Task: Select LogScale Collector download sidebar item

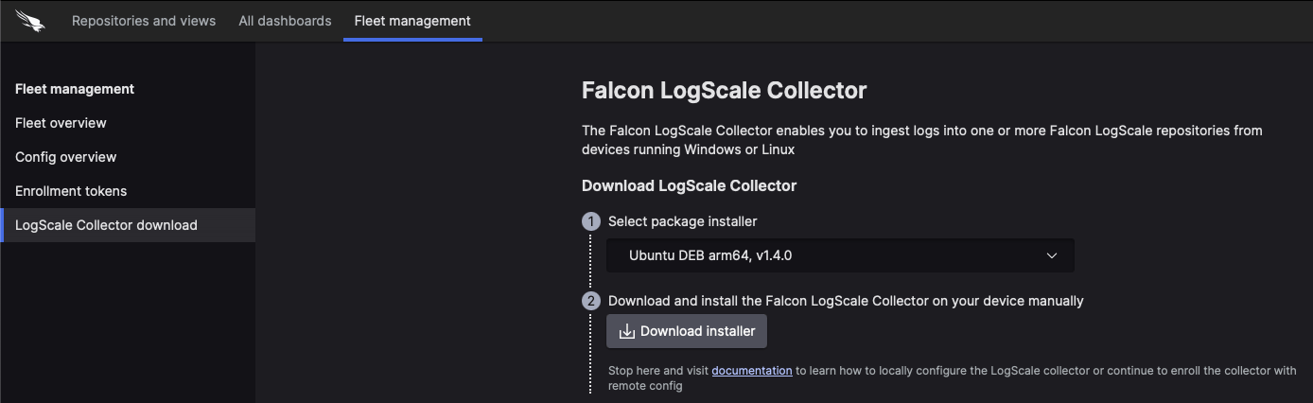Action: [x=128, y=225]
